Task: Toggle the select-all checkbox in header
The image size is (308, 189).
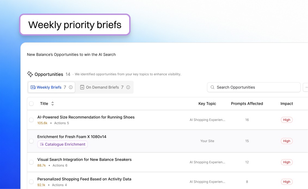Action: click(31, 103)
